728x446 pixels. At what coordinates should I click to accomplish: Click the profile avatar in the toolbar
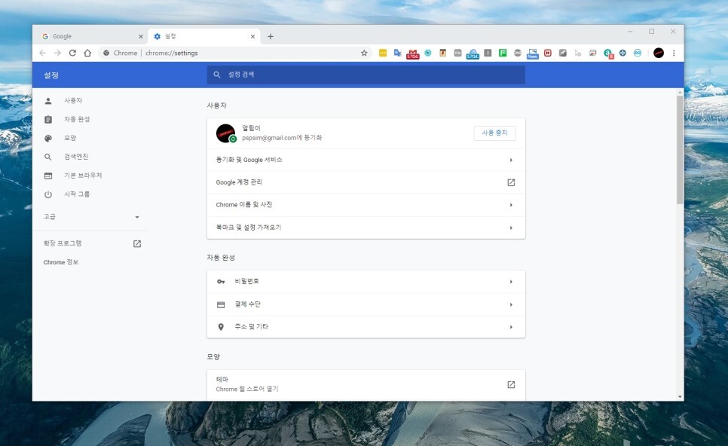659,53
